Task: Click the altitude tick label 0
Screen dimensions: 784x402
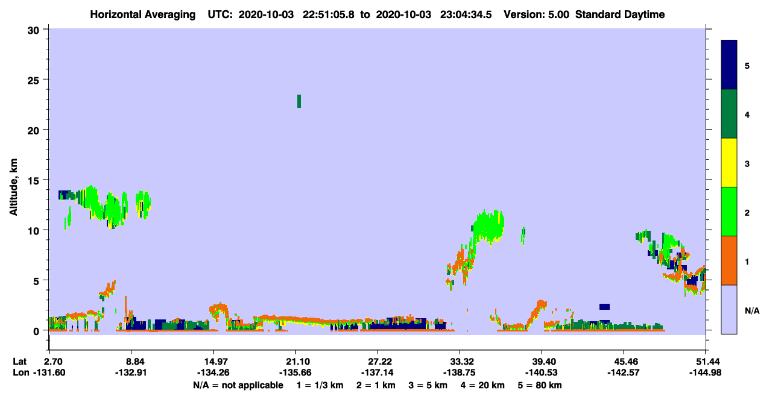Action: (x=38, y=330)
